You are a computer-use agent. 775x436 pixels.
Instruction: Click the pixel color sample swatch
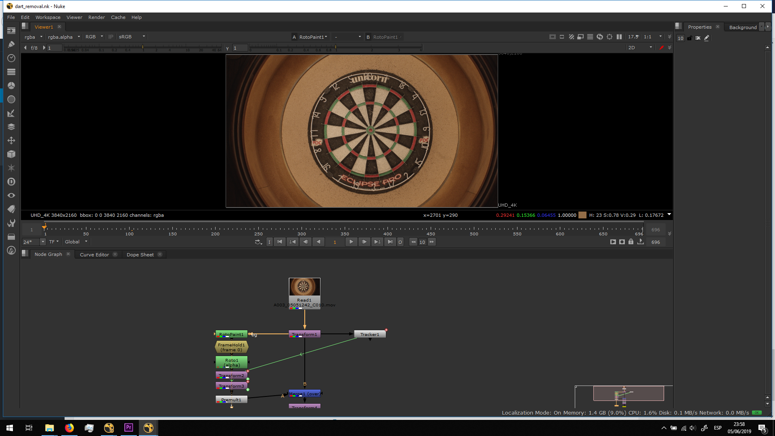click(x=582, y=215)
